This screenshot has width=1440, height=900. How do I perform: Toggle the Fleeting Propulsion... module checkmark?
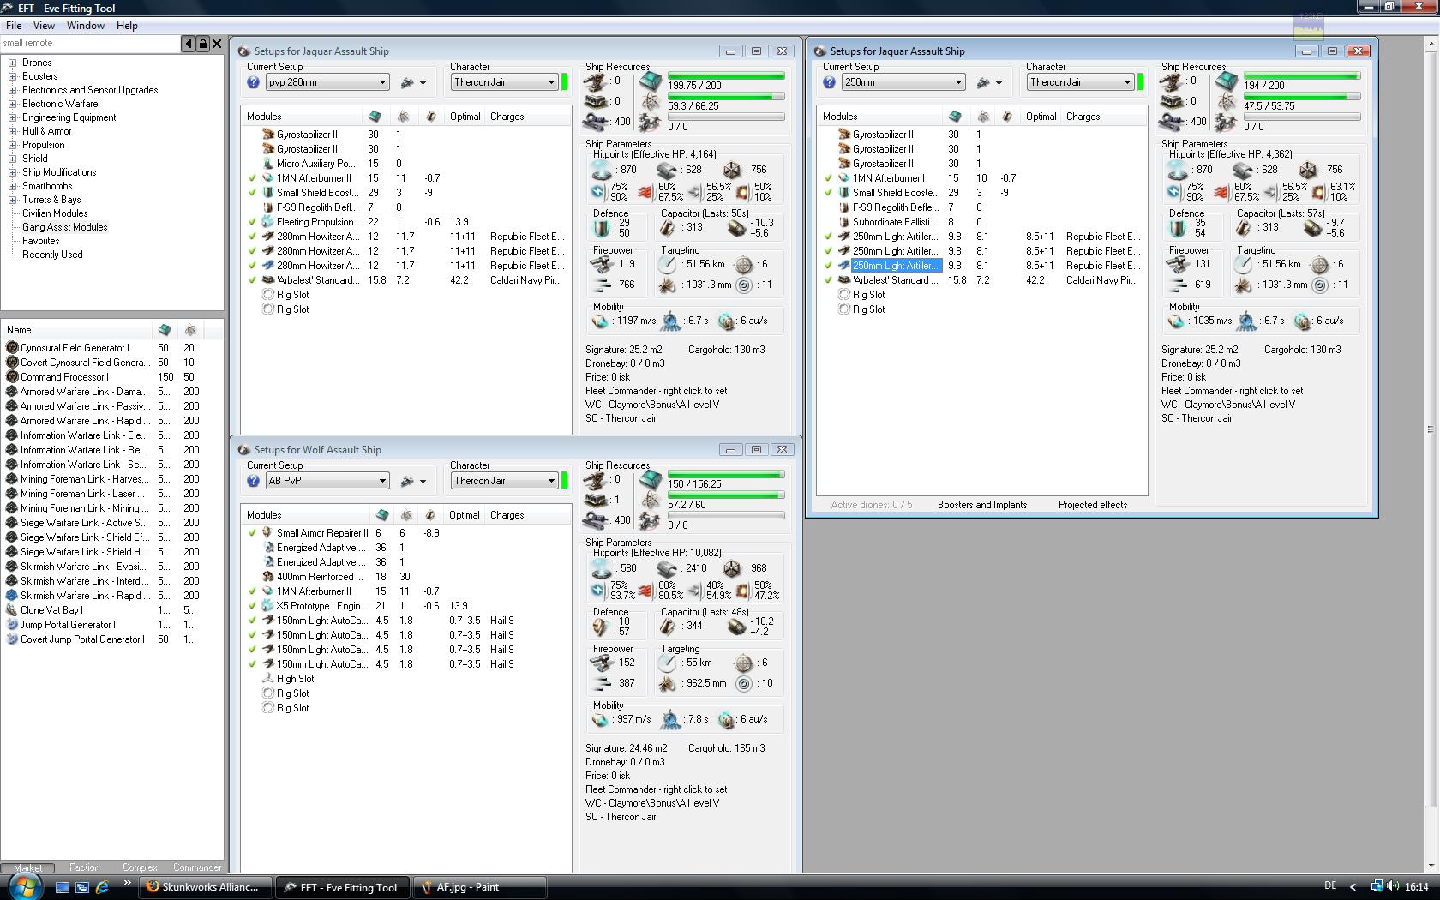click(252, 222)
